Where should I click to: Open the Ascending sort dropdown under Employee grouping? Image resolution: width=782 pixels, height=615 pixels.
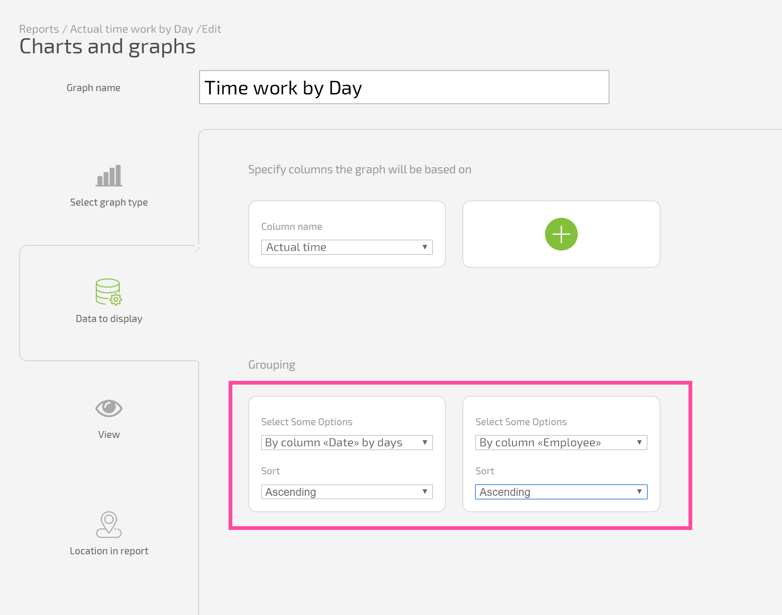point(561,492)
